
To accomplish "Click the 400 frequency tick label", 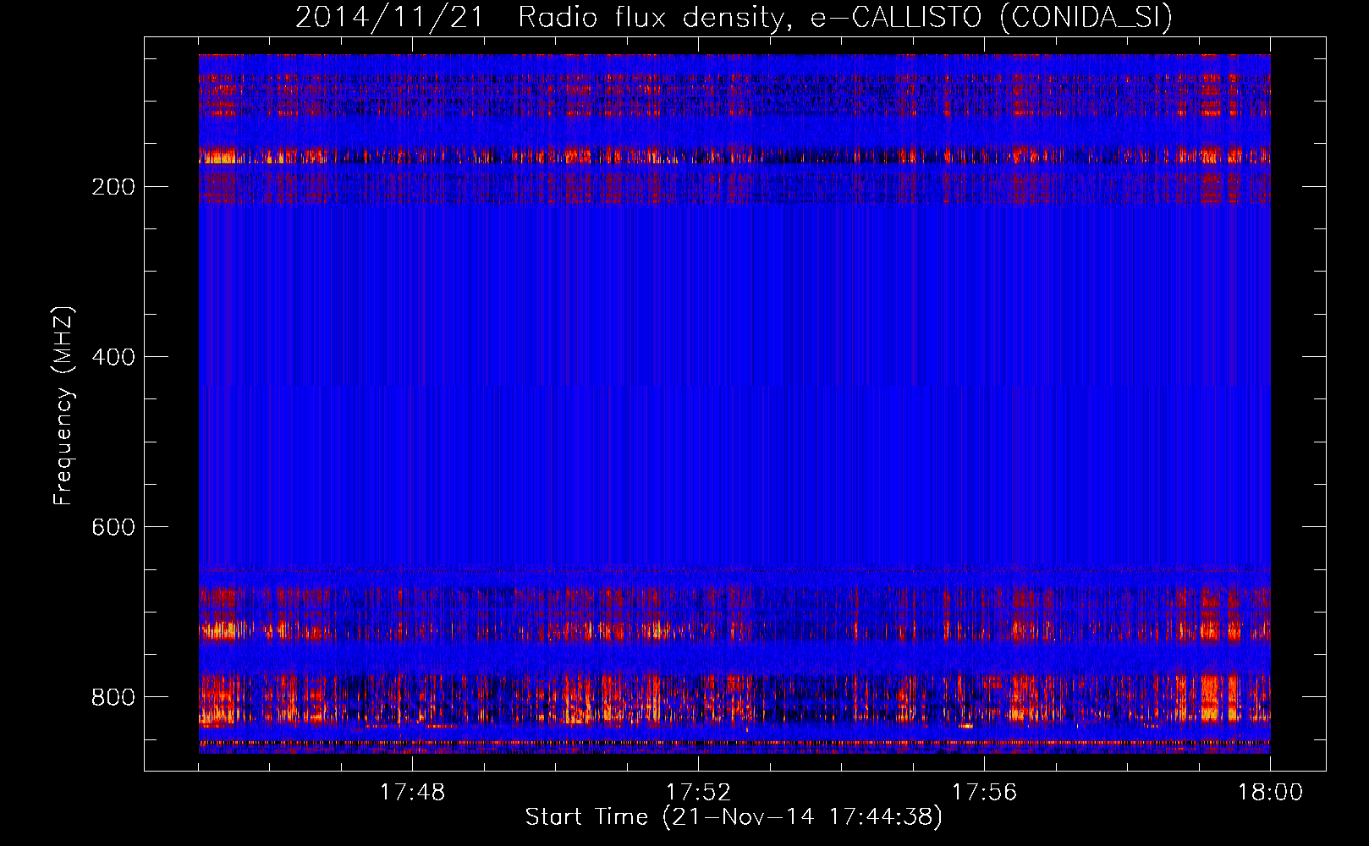I will [113, 357].
